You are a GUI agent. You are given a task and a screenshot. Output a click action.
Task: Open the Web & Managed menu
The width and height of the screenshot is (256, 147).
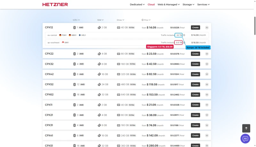tap(169, 4)
